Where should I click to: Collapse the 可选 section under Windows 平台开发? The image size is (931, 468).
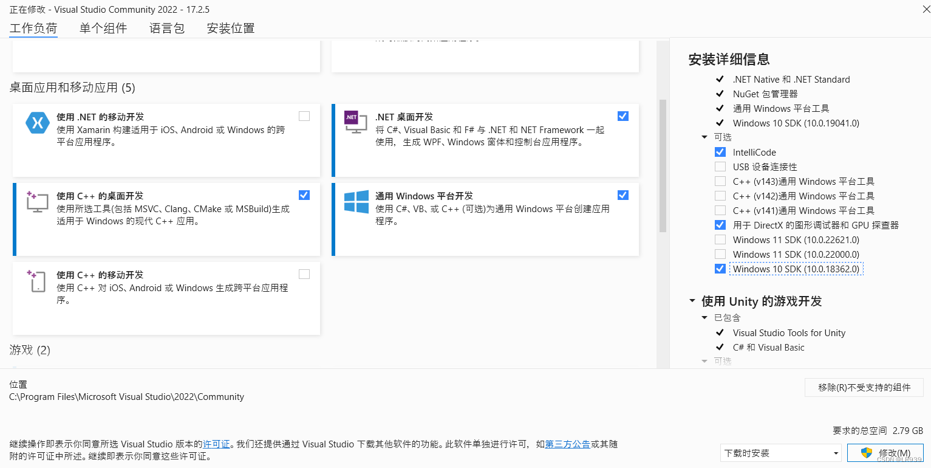tap(704, 137)
